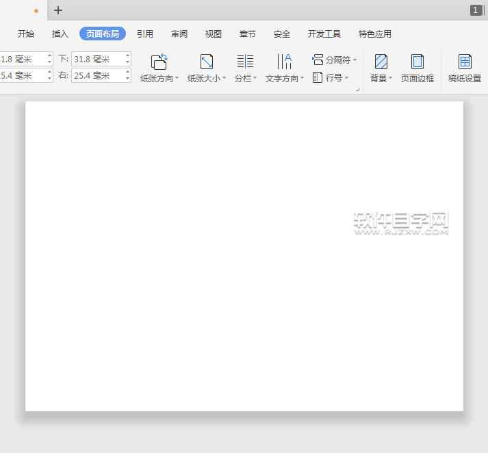Click the 下 bottom margin input field
Image resolution: width=488 pixels, height=453 pixels.
point(97,60)
